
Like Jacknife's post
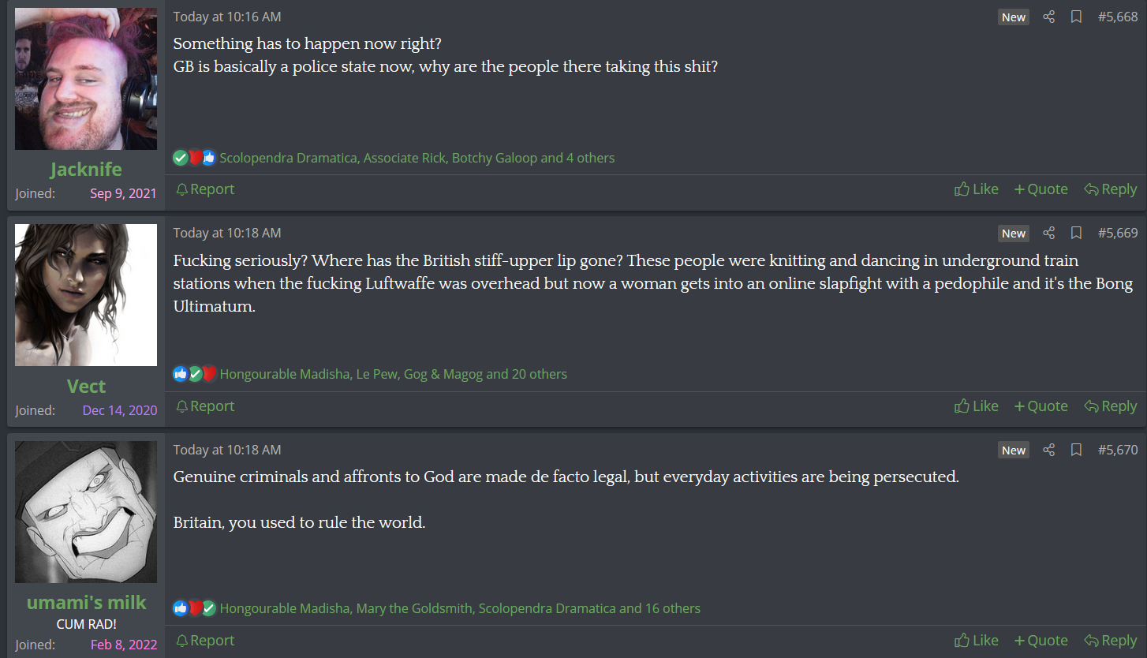[x=977, y=189]
